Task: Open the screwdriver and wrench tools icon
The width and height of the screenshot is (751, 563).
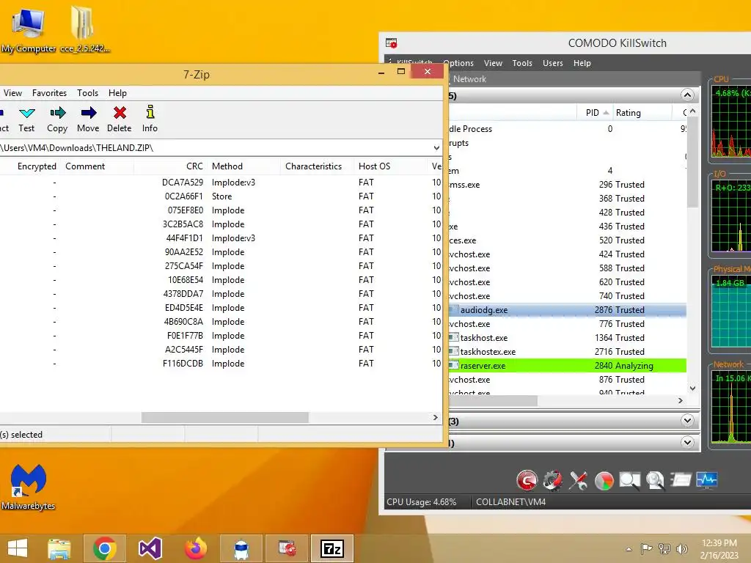Action: click(x=578, y=479)
